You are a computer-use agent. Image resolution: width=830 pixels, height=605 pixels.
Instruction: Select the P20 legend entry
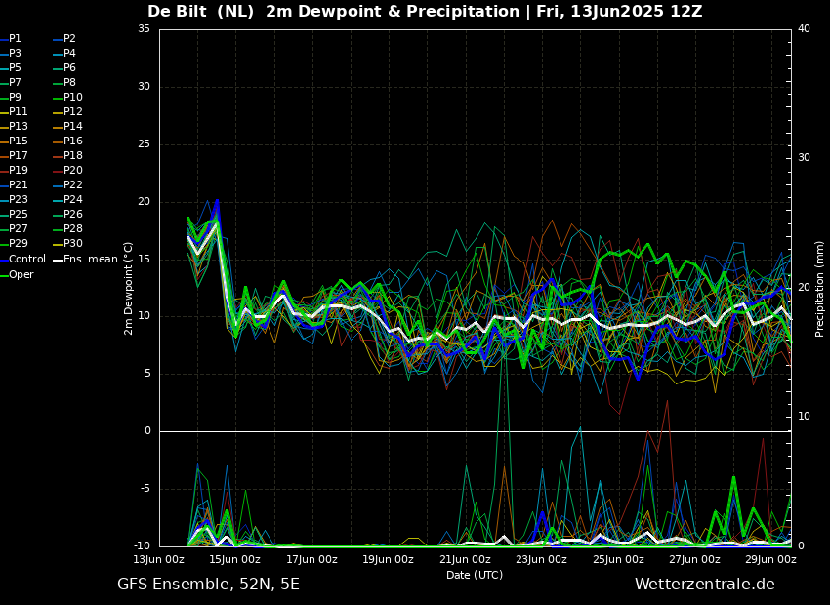click(x=73, y=171)
